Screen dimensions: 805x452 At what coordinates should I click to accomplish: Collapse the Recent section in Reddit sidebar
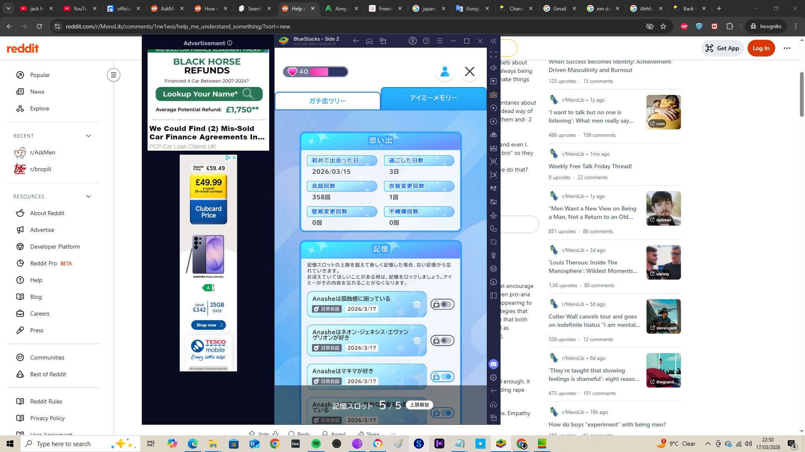pyautogui.click(x=88, y=136)
